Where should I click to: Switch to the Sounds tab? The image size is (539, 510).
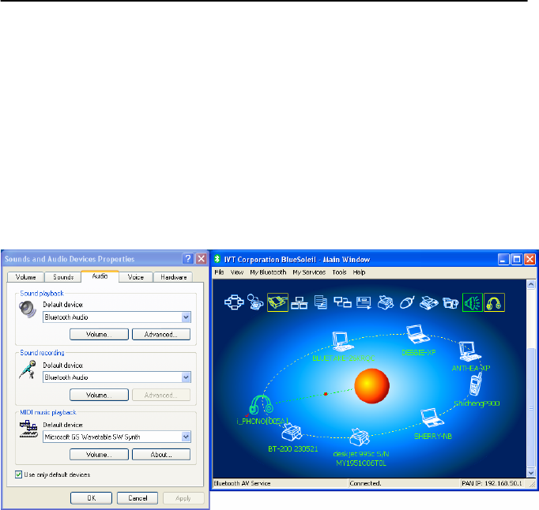point(63,277)
